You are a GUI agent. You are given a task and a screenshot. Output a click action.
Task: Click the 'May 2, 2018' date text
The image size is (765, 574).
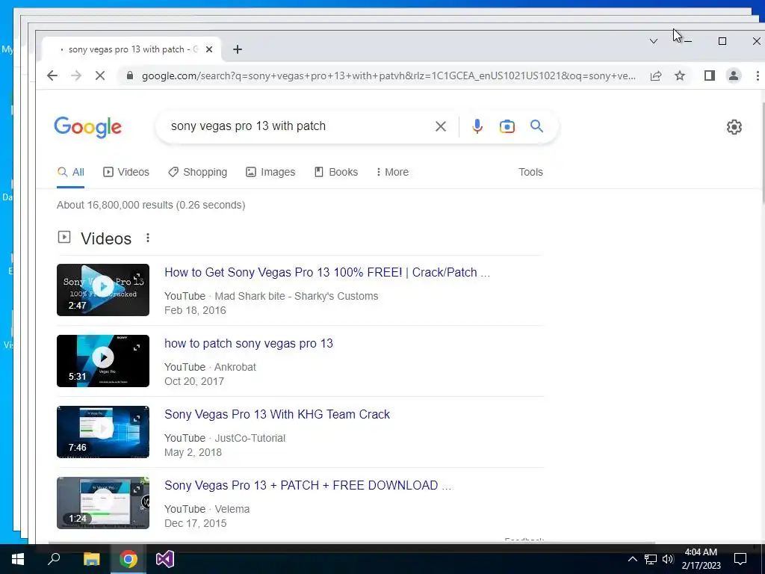click(193, 452)
